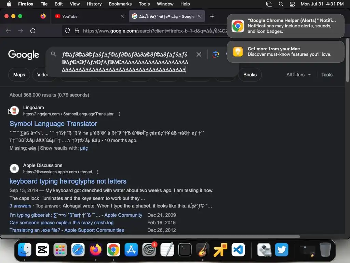This screenshot has width=350, height=263.
Task: Open tracking protection shield icon
Action: coord(67,30)
